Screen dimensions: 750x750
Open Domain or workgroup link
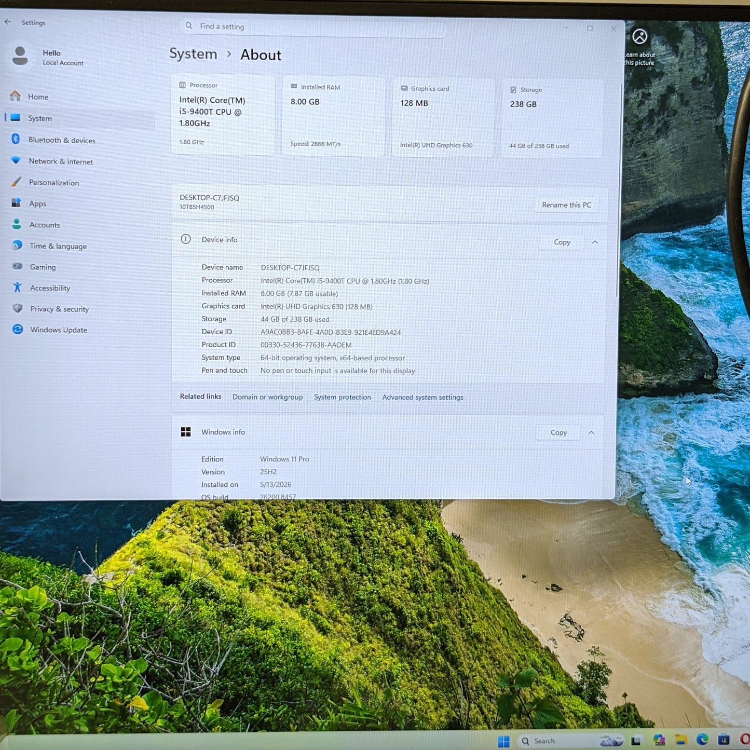point(267,397)
